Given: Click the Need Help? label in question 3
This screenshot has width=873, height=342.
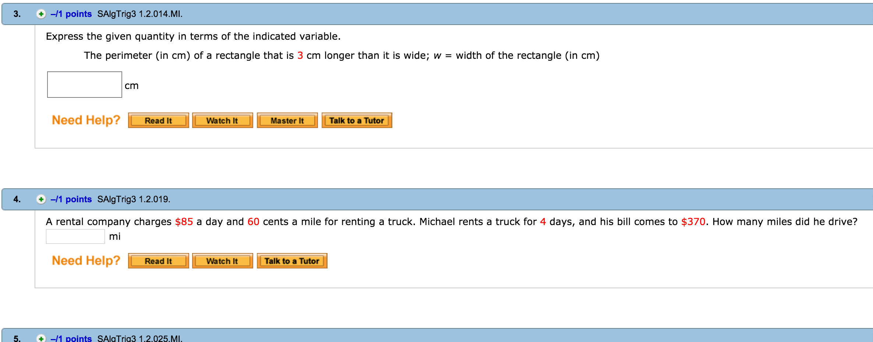Looking at the screenshot, I should [86, 120].
